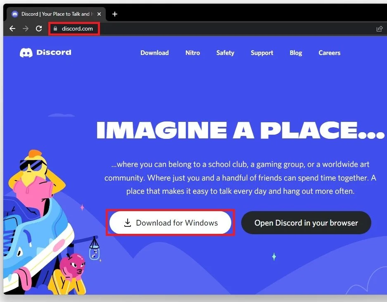Click the share page icon
The image size is (387, 302).
click(x=379, y=29)
